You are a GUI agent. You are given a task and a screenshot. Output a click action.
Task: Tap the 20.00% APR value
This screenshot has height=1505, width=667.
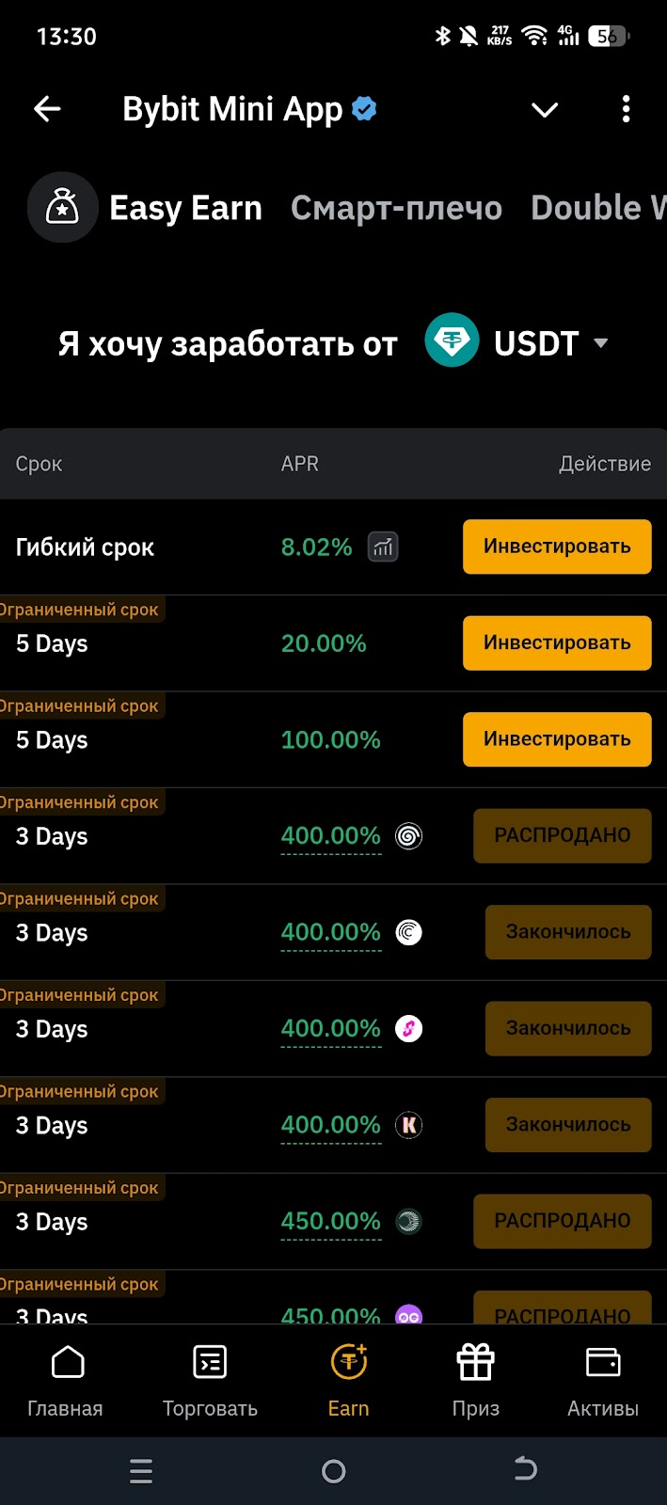[x=324, y=643]
